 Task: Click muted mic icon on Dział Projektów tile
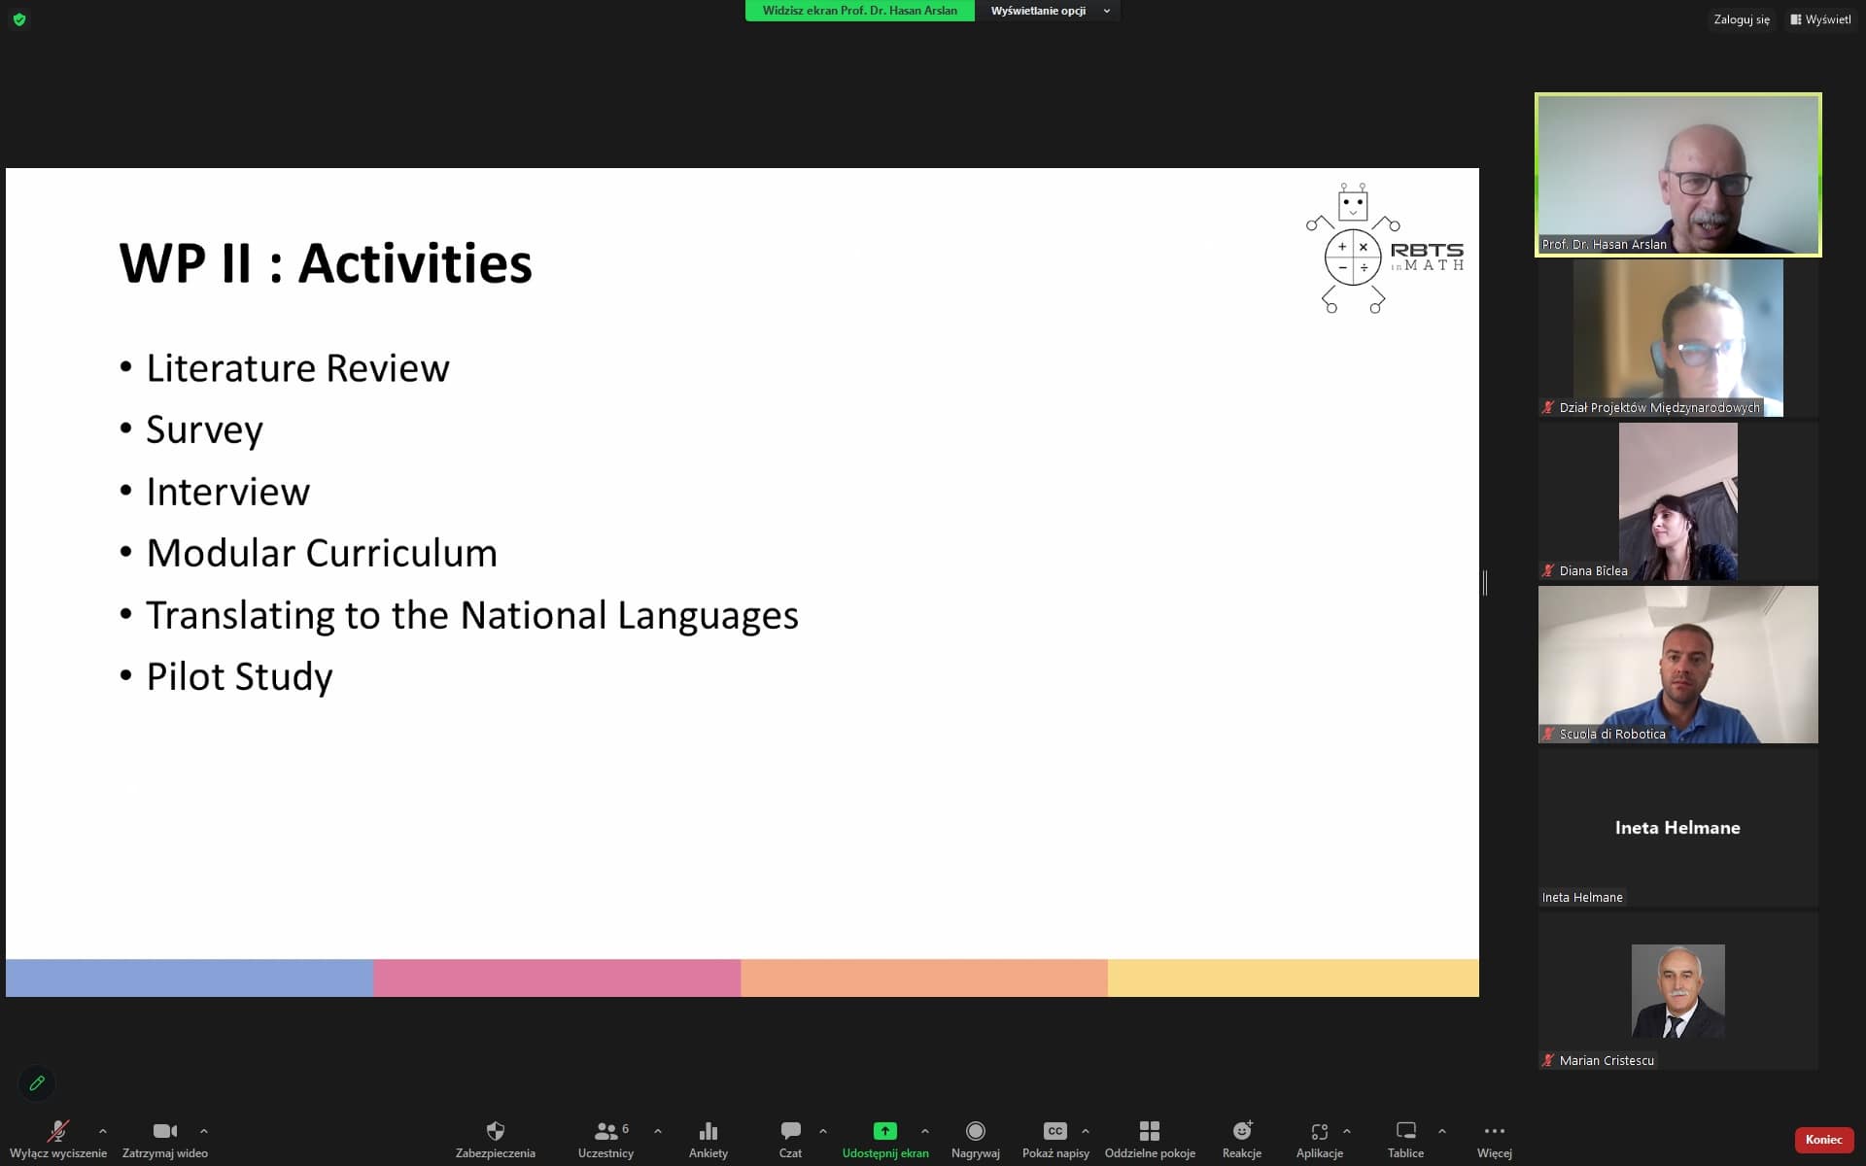tap(1548, 407)
